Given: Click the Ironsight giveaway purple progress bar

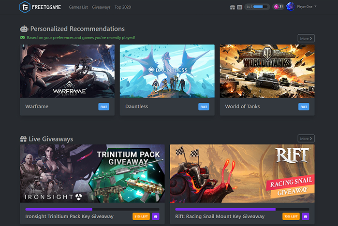Looking at the screenshot, I should click(92, 209).
